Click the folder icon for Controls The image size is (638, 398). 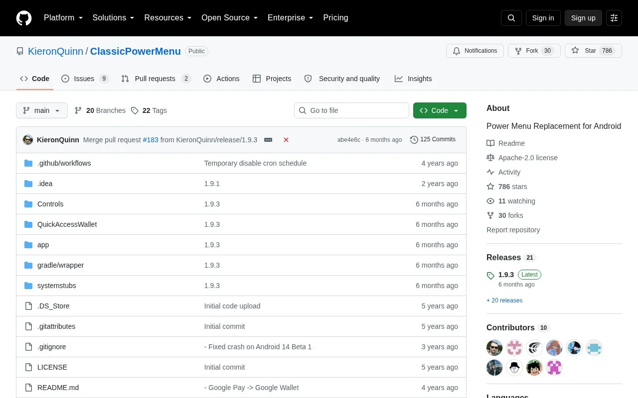point(28,204)
